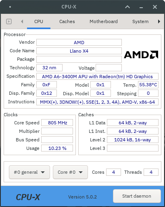
Task: Click the Code Name value Llano X4
Action: (x=79, y=51)
